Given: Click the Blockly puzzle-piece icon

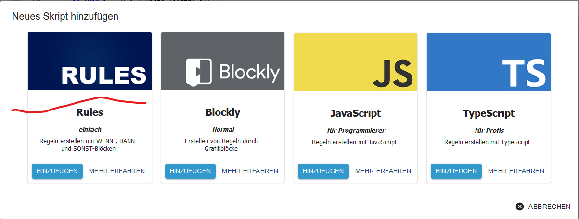Looking at the screenshot, I should point(199,73).
